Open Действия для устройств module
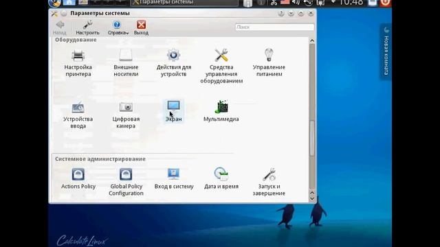The image size is (440, 247). (174, 63)
